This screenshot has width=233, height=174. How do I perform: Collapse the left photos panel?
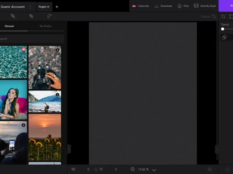click(69, 149)
